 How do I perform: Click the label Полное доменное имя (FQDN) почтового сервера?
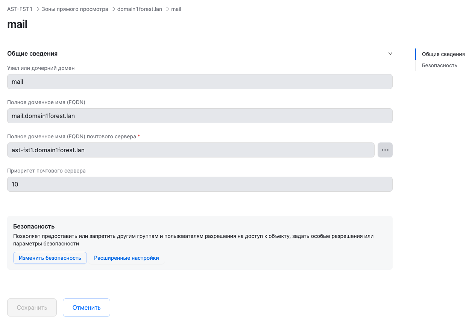pos(71,136)
